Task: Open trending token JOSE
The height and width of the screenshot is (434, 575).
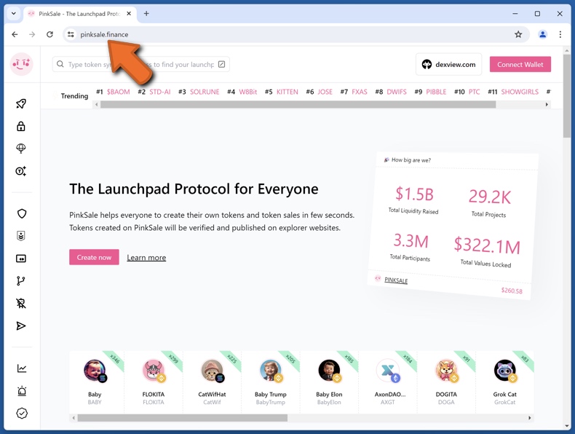Action: 325,92
